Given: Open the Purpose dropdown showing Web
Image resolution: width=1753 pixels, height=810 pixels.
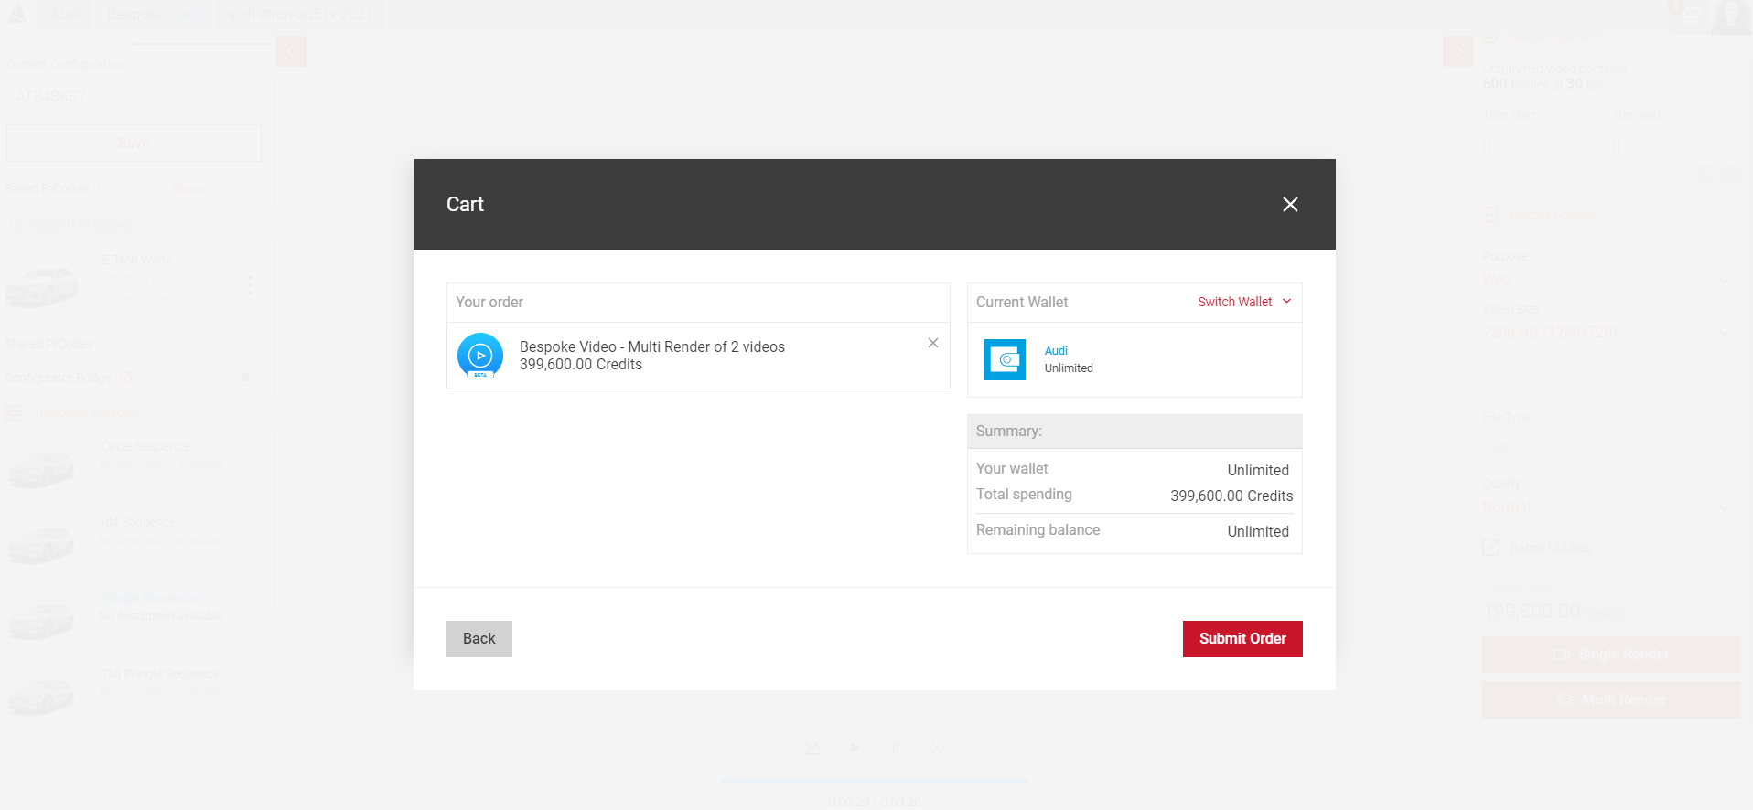Looking at the screenshot, I should coord(1608,279).
